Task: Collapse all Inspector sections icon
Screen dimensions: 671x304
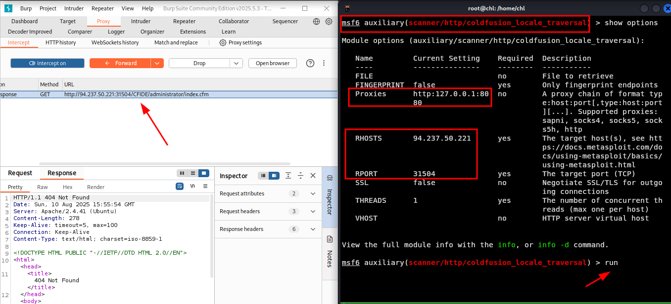Action: 300,176
